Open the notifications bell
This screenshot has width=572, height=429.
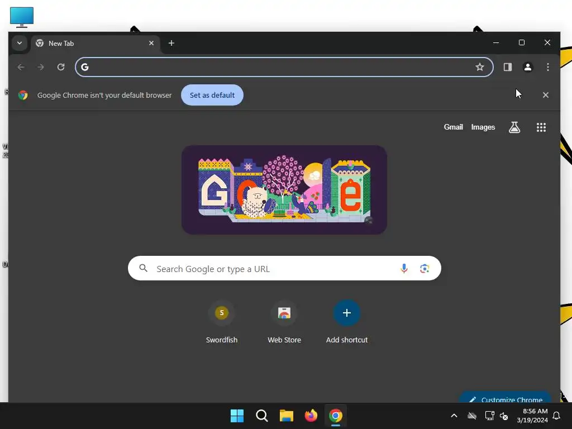click(556, 416)
